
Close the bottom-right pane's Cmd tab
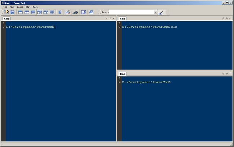(x=230, y=74)
